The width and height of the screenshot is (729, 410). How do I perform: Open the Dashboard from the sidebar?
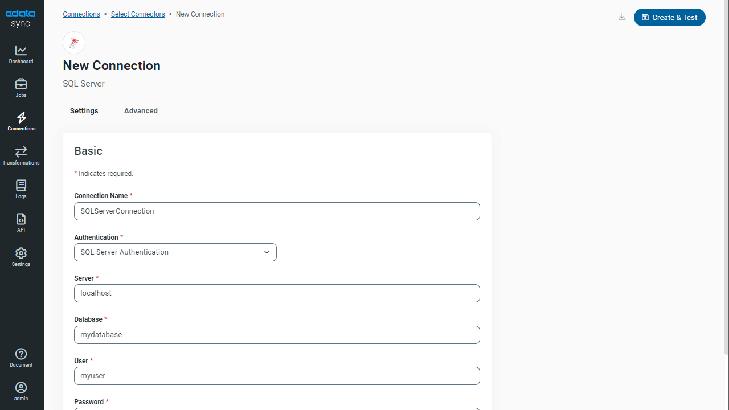point(21,55)
